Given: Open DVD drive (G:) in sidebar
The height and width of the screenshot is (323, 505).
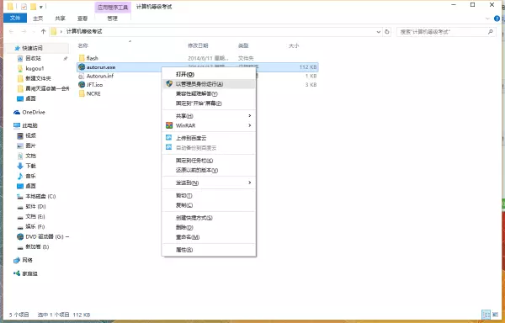Looking at the screenshot, I should 43,236.
